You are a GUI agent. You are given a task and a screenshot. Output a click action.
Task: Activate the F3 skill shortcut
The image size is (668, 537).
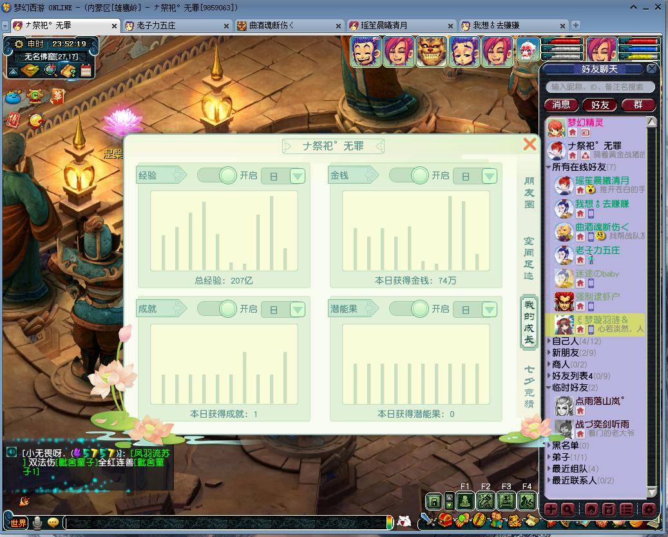(506, 501)
